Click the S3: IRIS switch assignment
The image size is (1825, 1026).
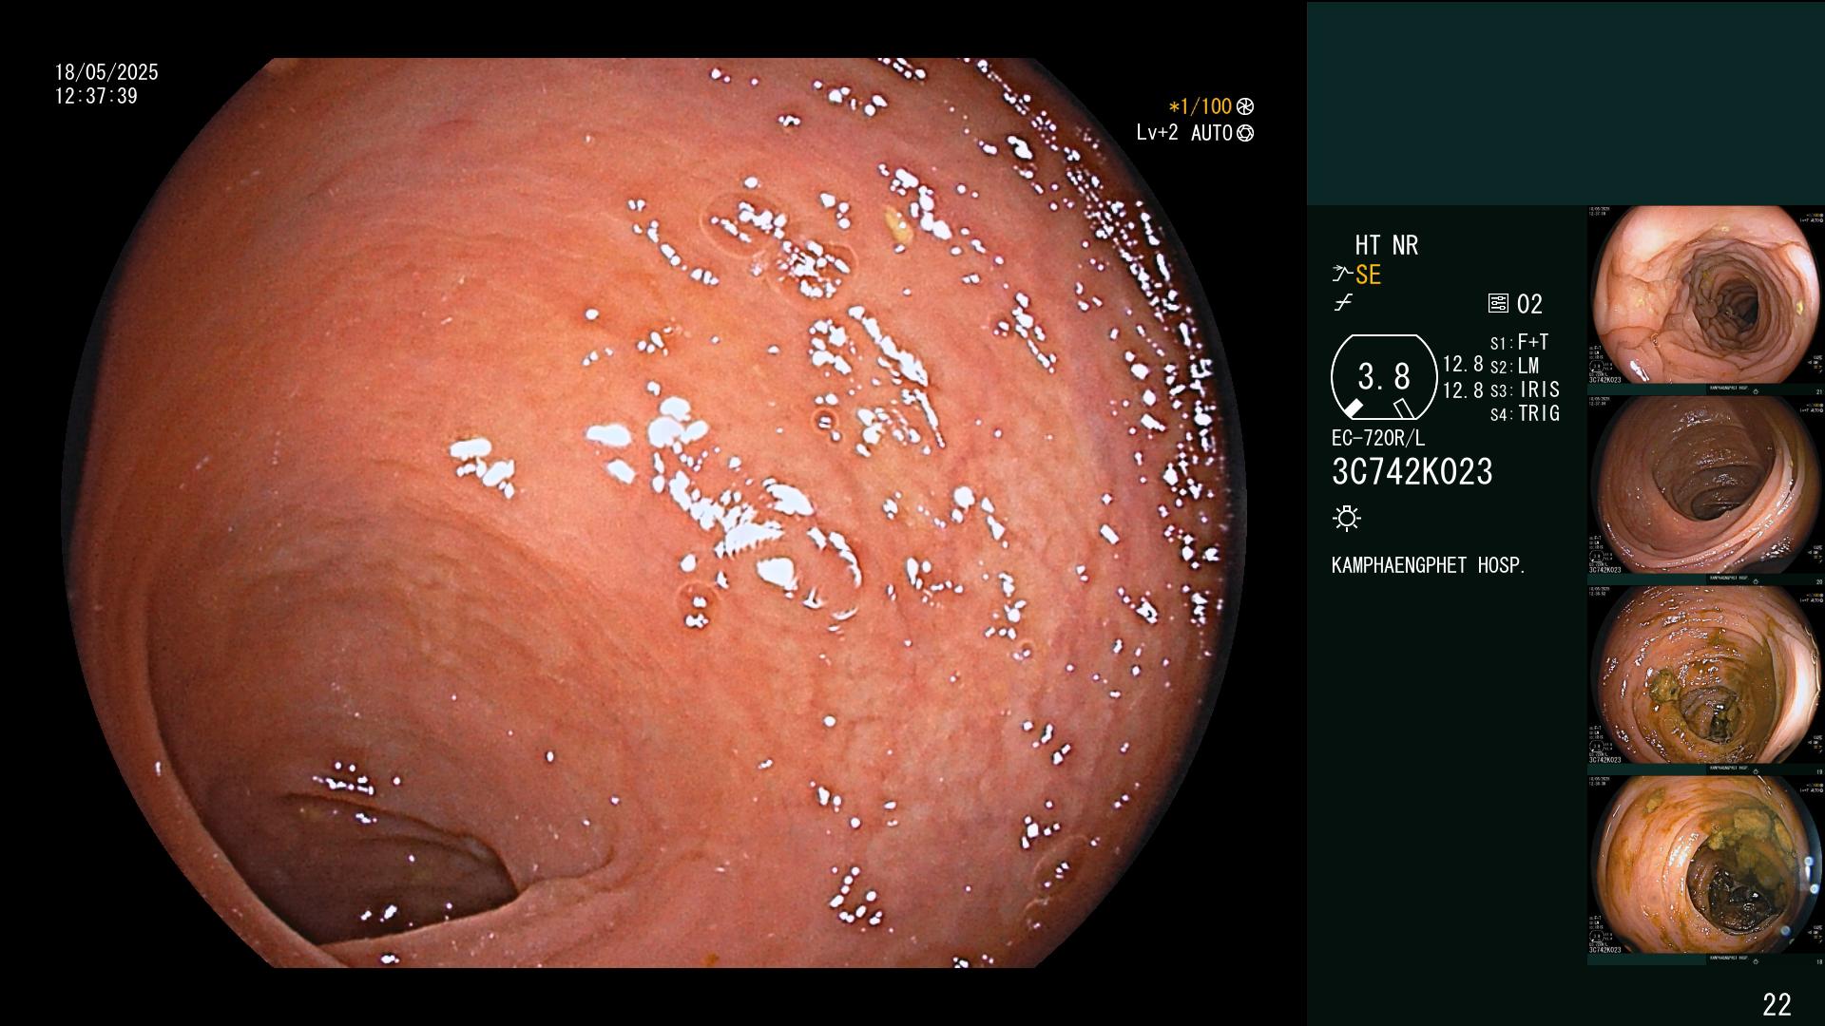pos(1525,389)
